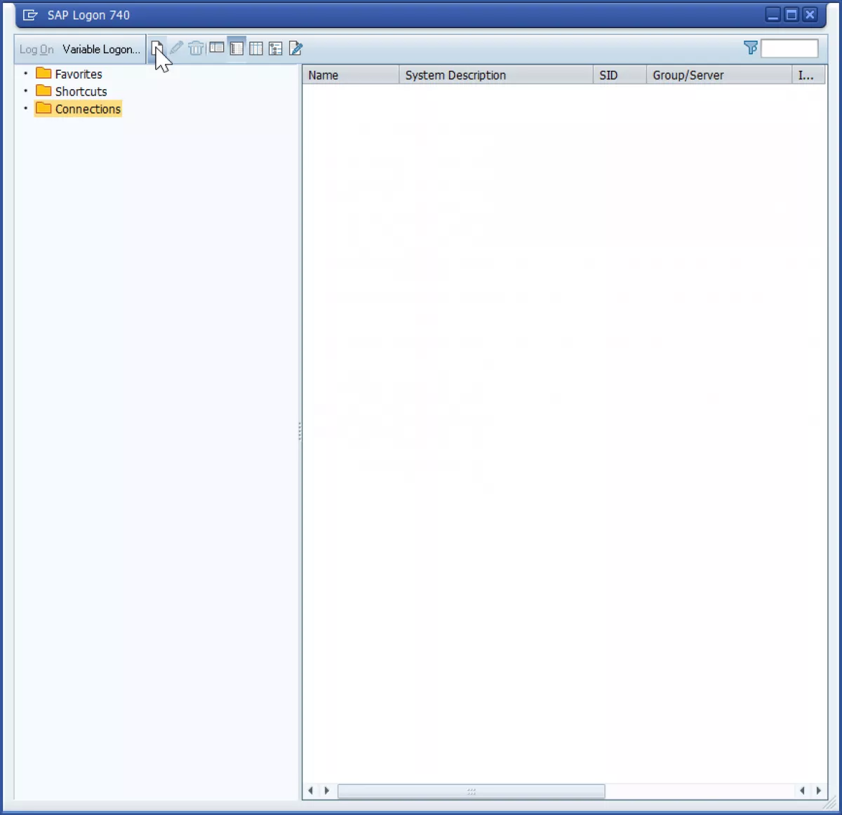Click the right scroll arrow beside the Name column
The height and width of the screenshot is (815, 842).
[x=326, y=790]
